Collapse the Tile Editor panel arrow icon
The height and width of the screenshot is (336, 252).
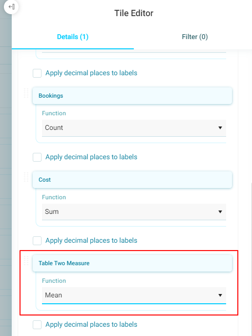click(11, 7)
